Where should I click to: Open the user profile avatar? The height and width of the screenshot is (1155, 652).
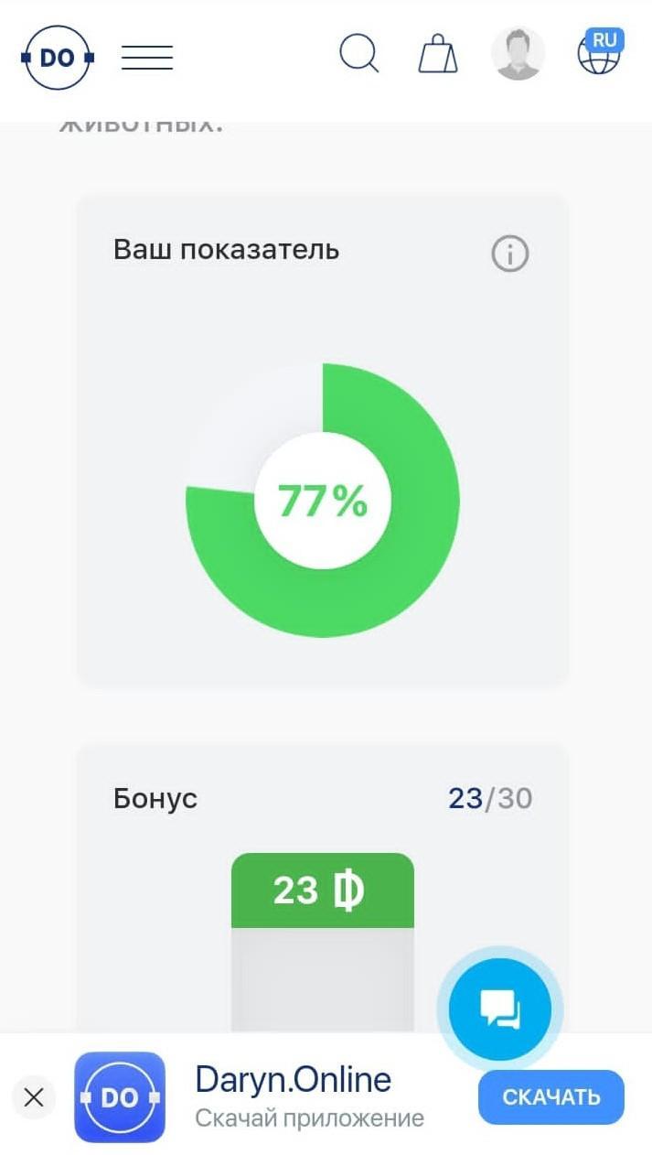click(x=518, y=53)
